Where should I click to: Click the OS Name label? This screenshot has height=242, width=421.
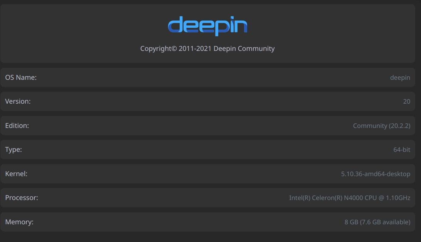21,77
